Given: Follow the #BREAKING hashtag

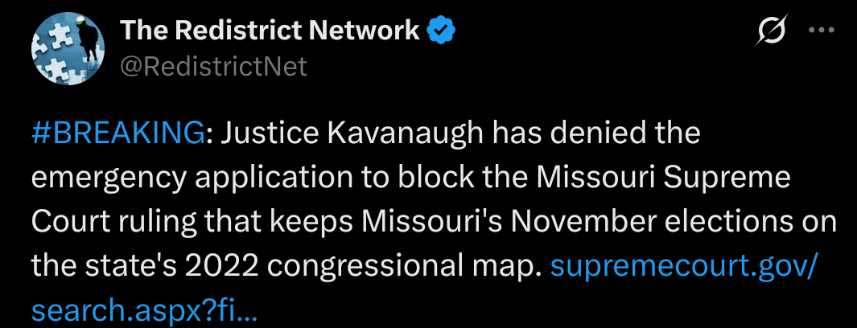Looking at the screenshot, I should pyautogui.click(x=118, y=133).
